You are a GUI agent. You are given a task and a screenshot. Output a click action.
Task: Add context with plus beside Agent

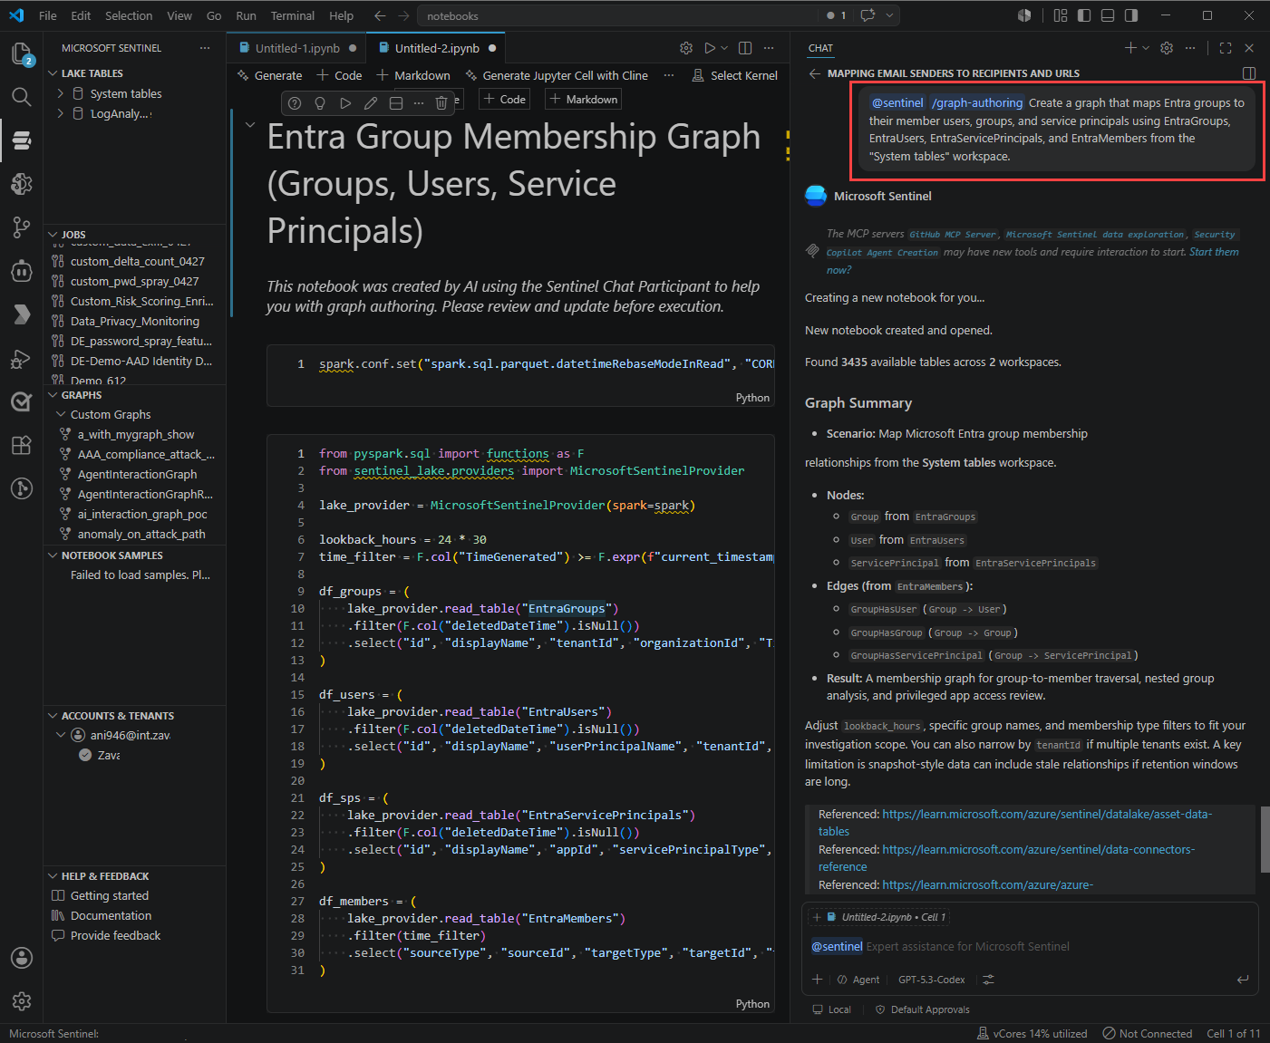tap(817, 980)
